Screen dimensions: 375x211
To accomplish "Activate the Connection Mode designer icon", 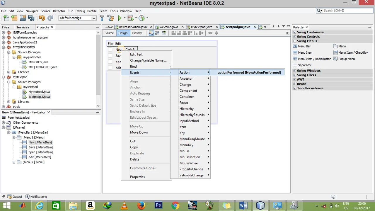I will (x=157, y=33).
